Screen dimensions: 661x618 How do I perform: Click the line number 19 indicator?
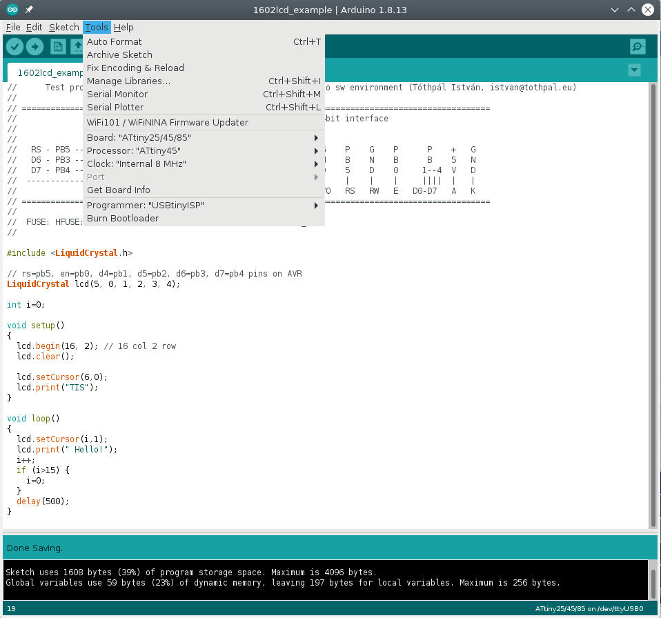(x=11, y=609)
